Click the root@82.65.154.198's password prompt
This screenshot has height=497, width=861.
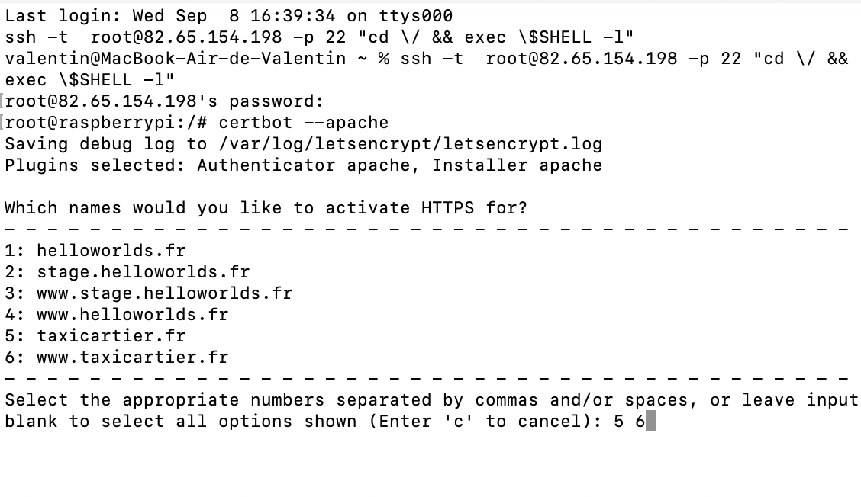[165, 101]
